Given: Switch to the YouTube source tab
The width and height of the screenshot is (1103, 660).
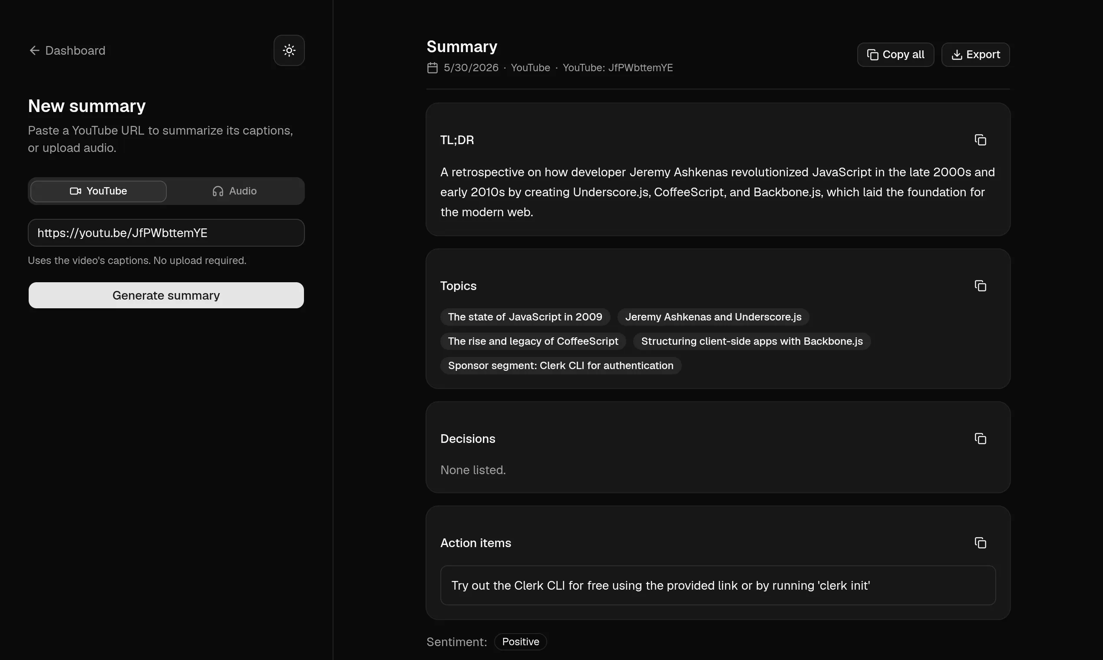Looking at the screenshot, I should coord(98,191).
